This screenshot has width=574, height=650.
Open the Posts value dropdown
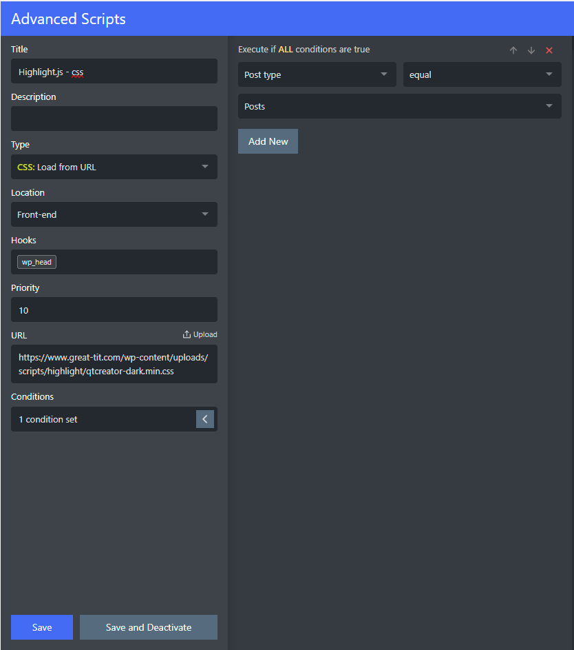click(x=400, y=106)
